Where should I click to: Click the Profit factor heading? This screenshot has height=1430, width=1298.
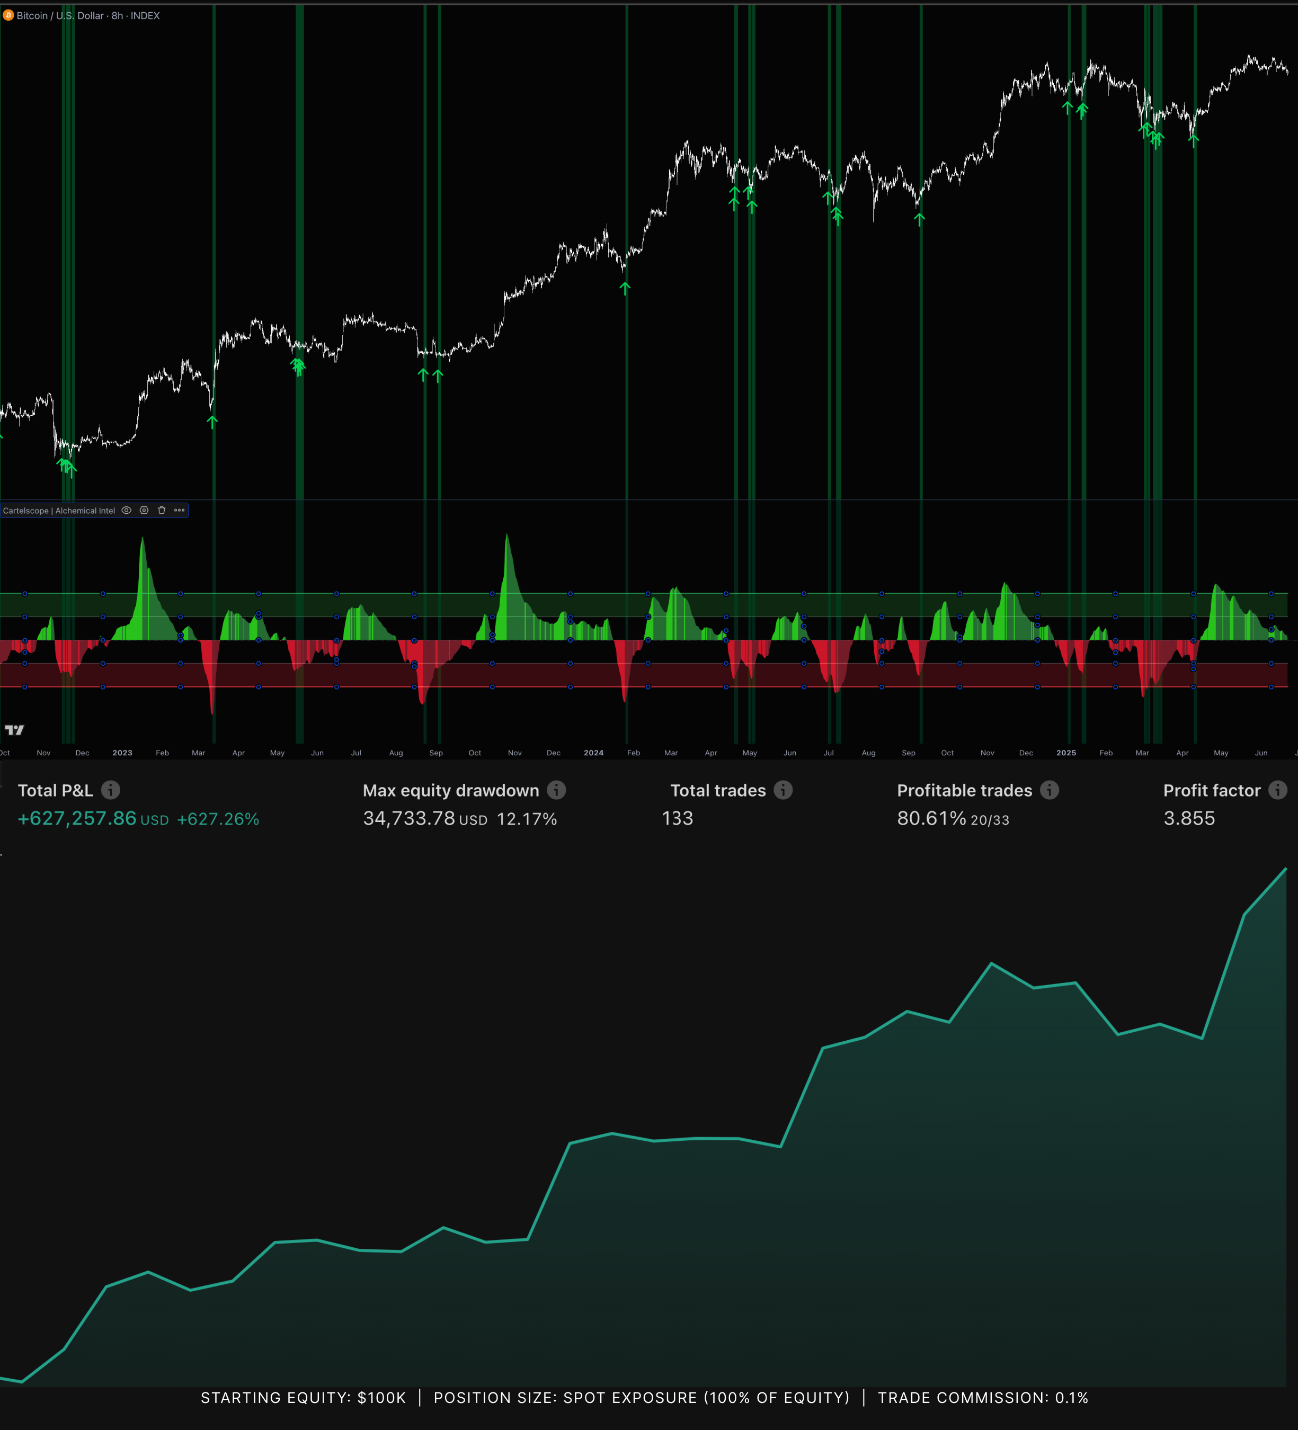click(1212, 790)
